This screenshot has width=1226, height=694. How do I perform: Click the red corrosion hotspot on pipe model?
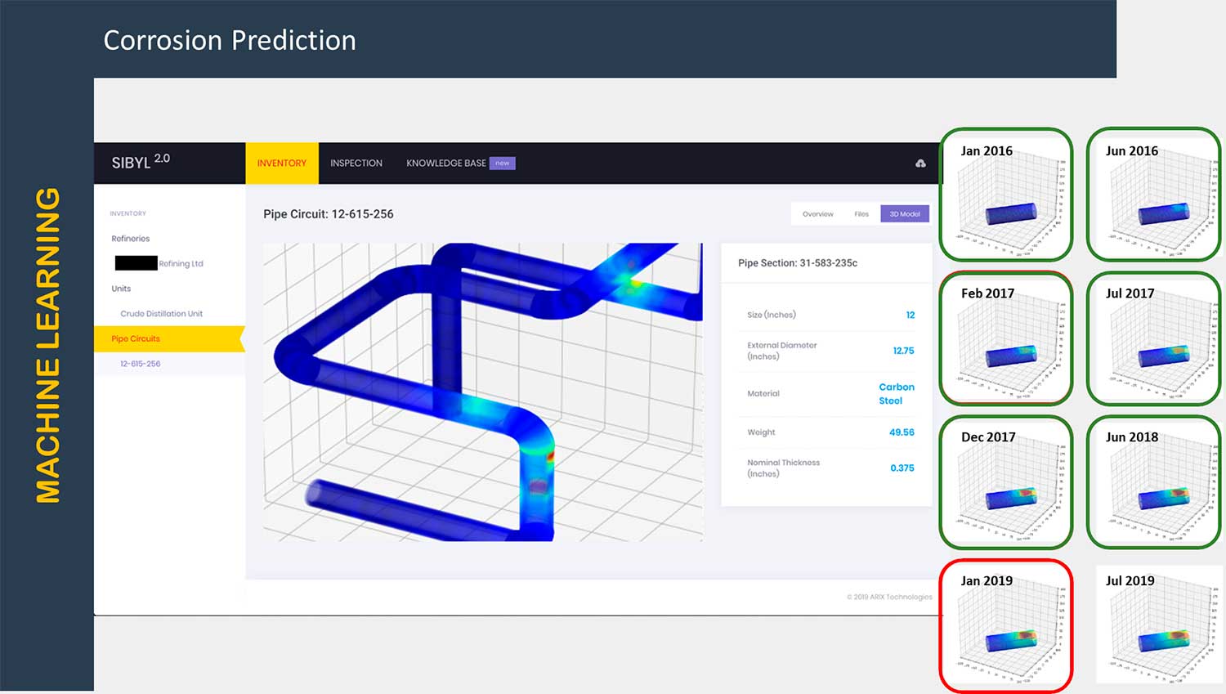(538, 486)
